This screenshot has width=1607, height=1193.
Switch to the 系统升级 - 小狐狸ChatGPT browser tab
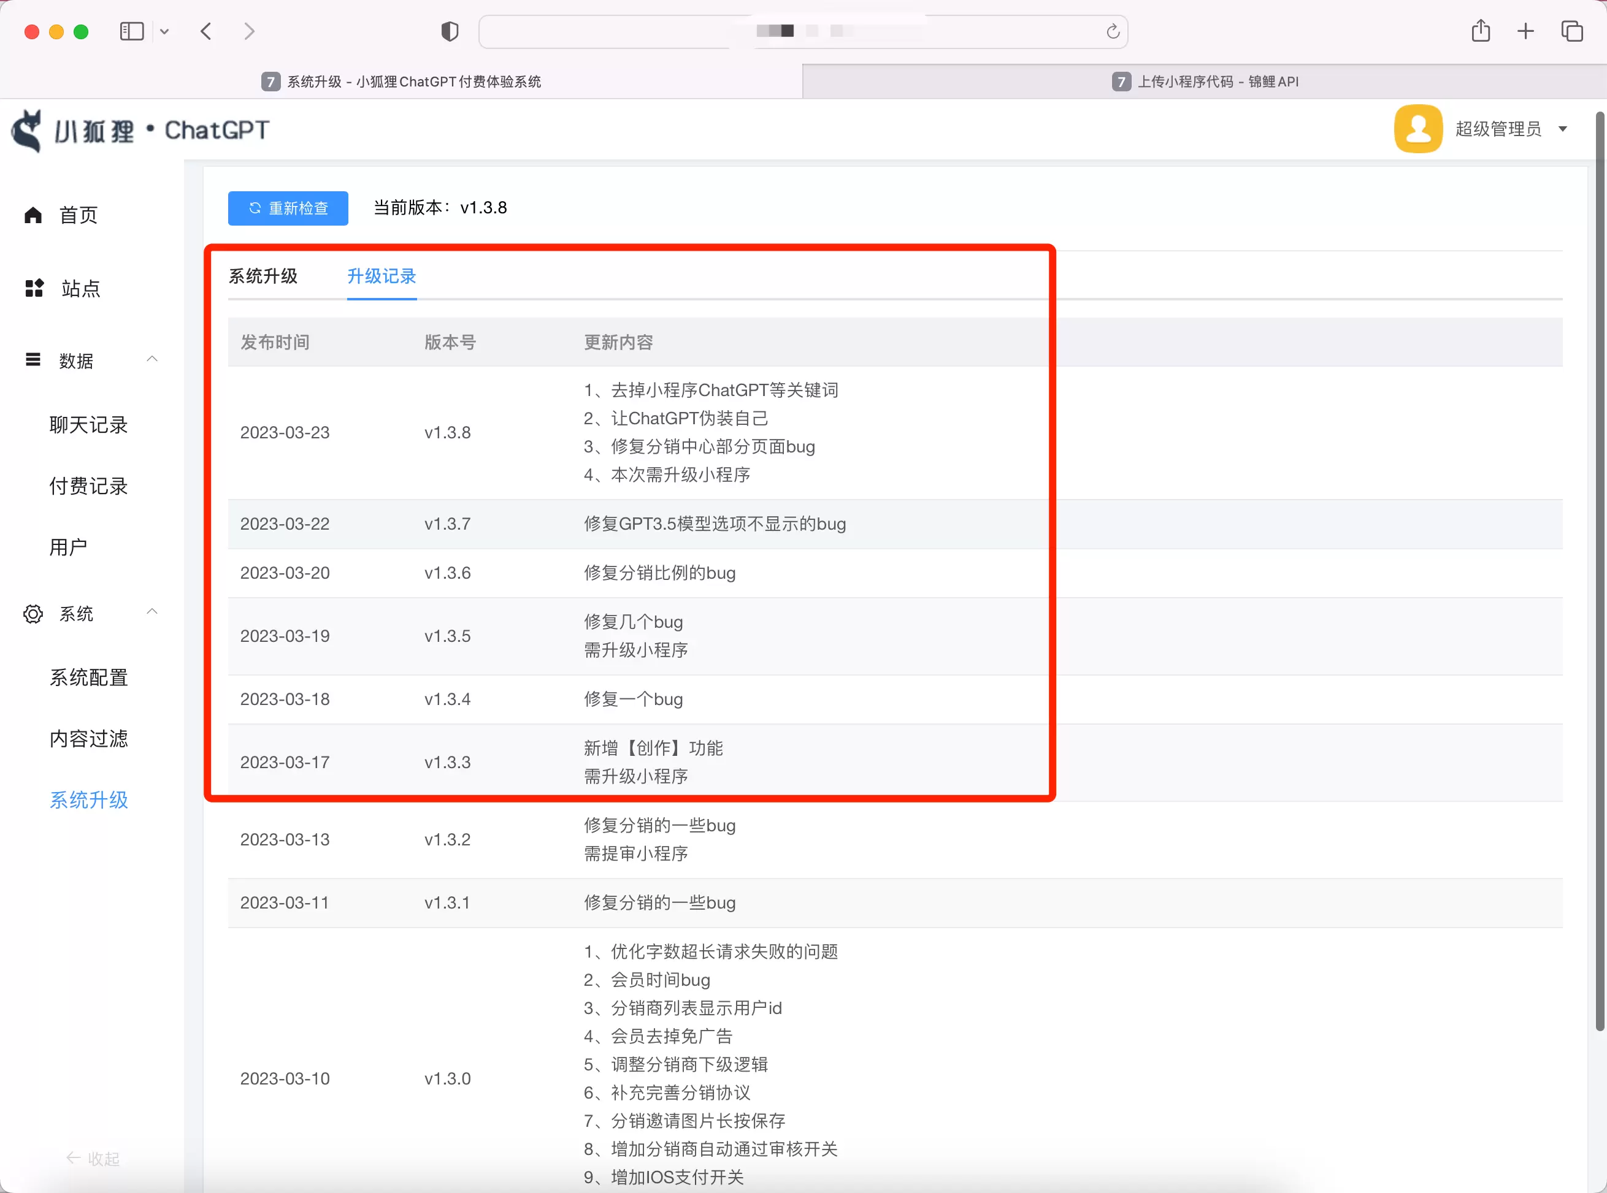coord(401,82)
